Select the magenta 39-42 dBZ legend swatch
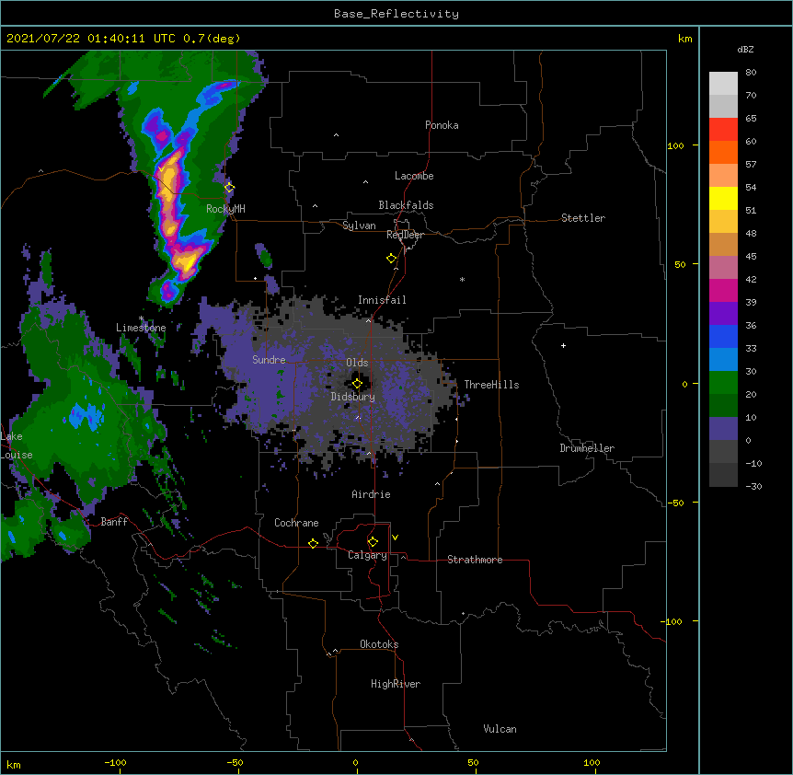The height and width of the screenshot is (775, 793). tap(723, 290)
